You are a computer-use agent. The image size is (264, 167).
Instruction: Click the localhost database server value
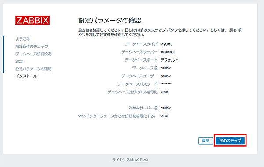167,52
